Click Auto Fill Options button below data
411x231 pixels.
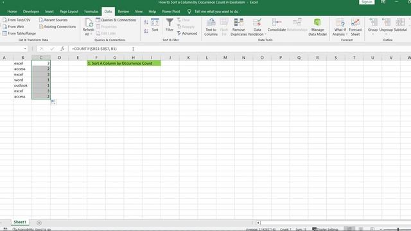pyautogui.click(x=53, y=102)
